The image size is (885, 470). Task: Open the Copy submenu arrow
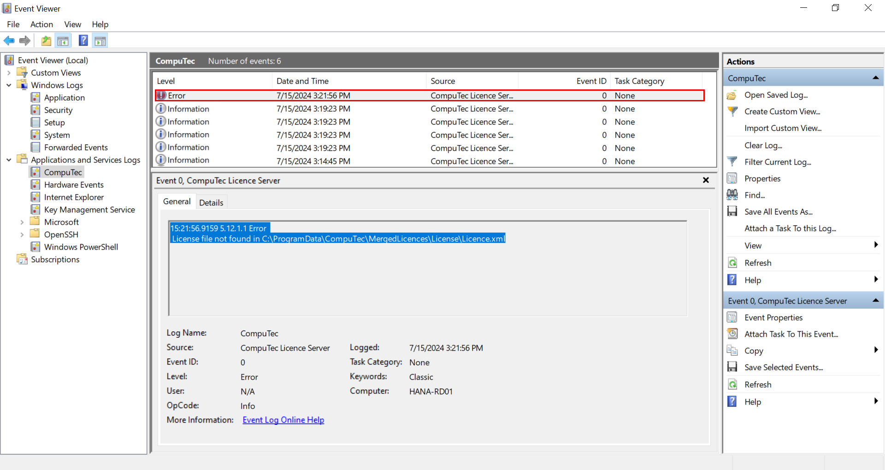pyautogui.click(x=876, y=350)
